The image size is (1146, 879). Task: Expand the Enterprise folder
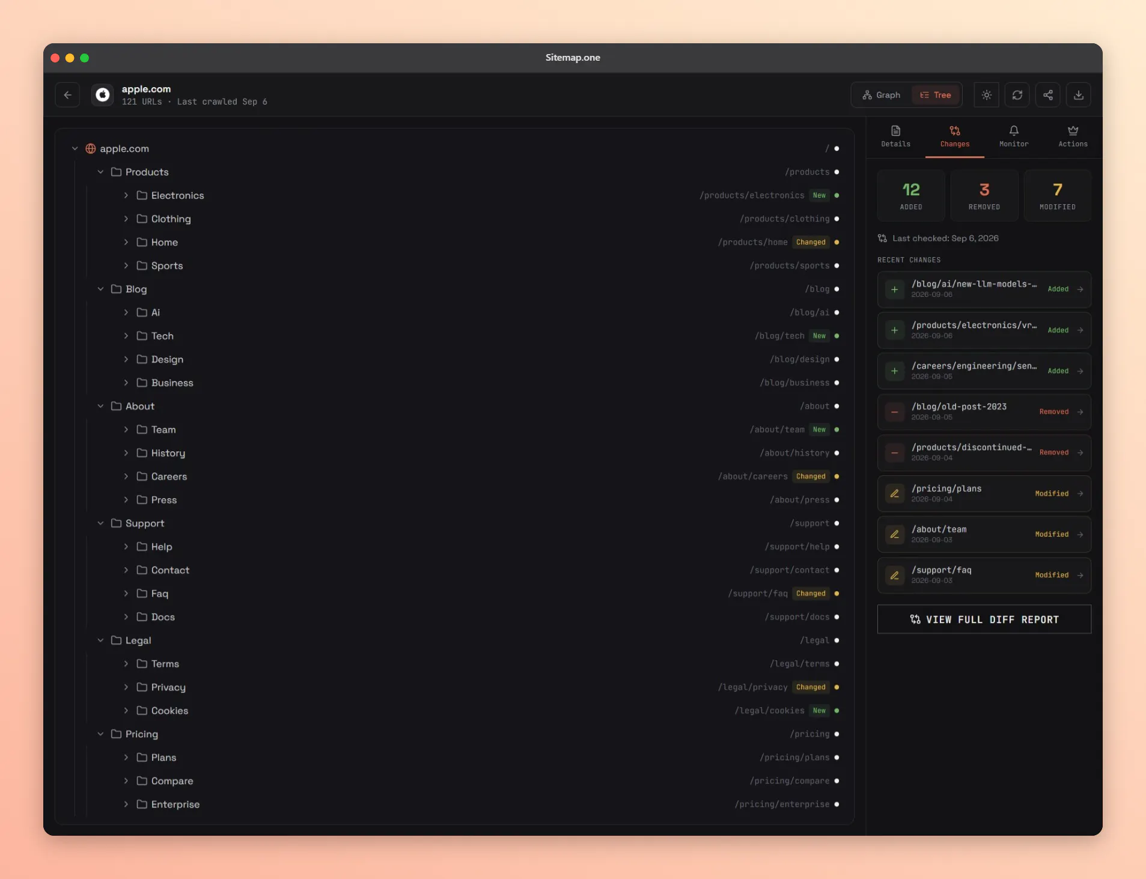126,804
